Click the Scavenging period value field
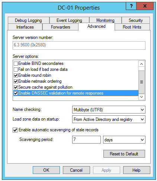This screenshot has height=181, width=157. [86, 140]
